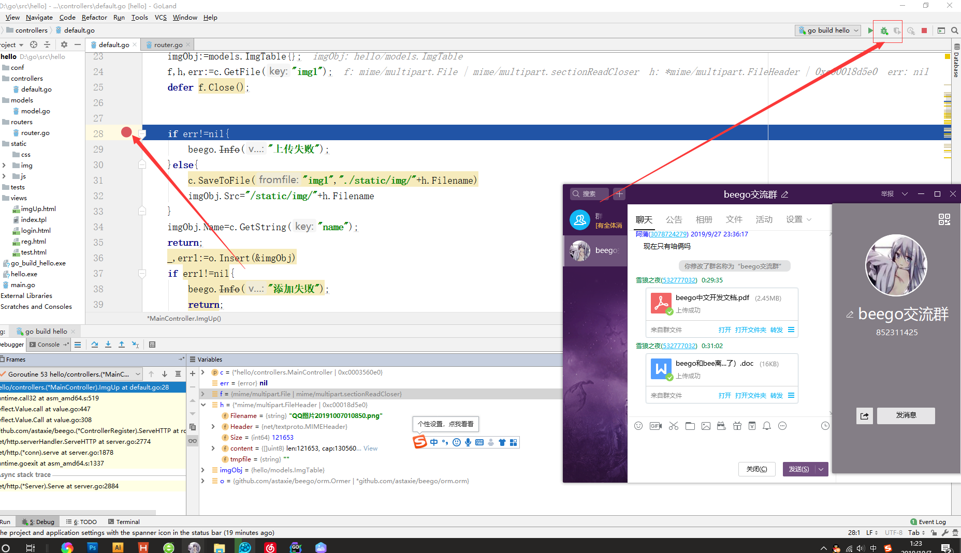The height and width of the screenshot is (553, 961).
Task: Stop the running process with red square
Action: [x=924, y=31]
